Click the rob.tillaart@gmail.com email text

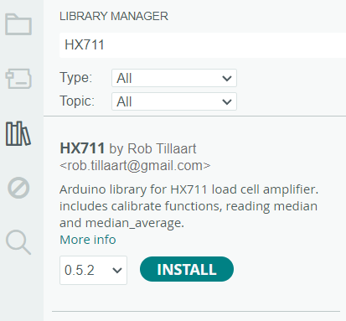(x=135, y=166)
